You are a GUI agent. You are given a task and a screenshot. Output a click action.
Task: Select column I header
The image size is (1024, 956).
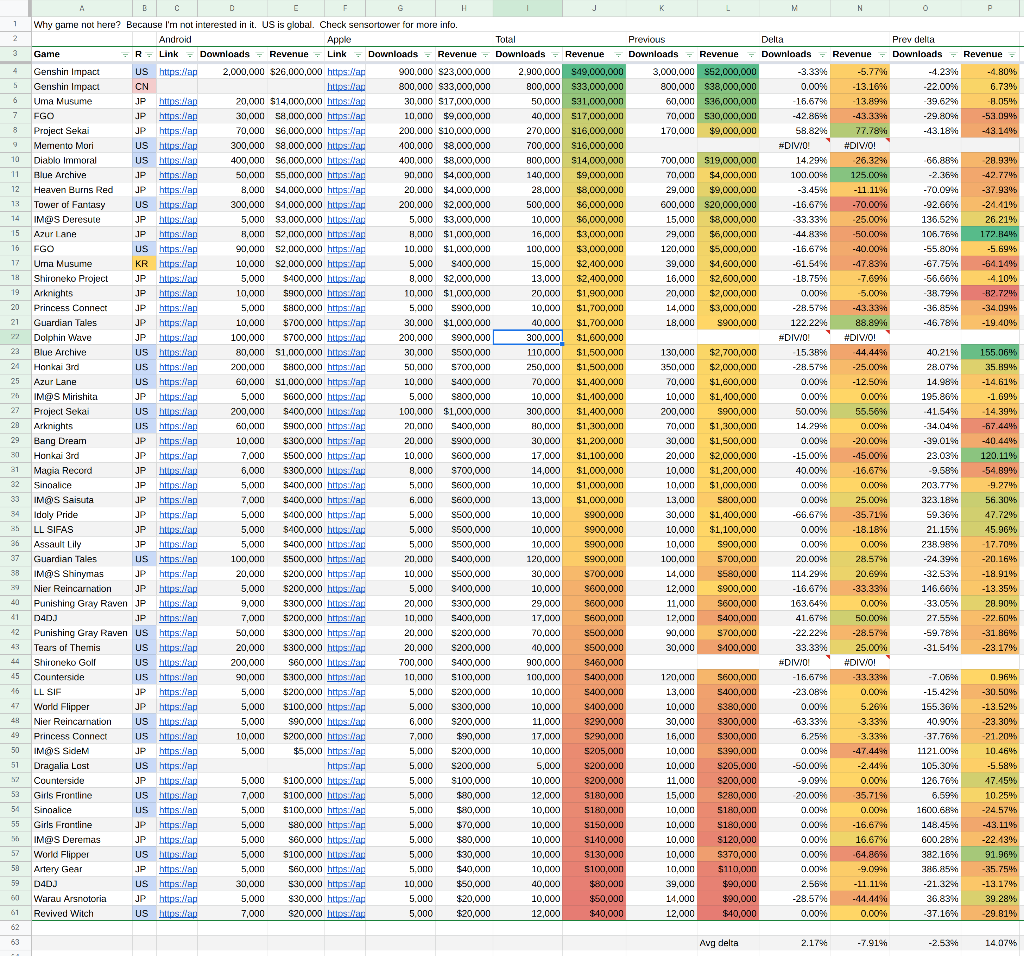click(527, 8)
